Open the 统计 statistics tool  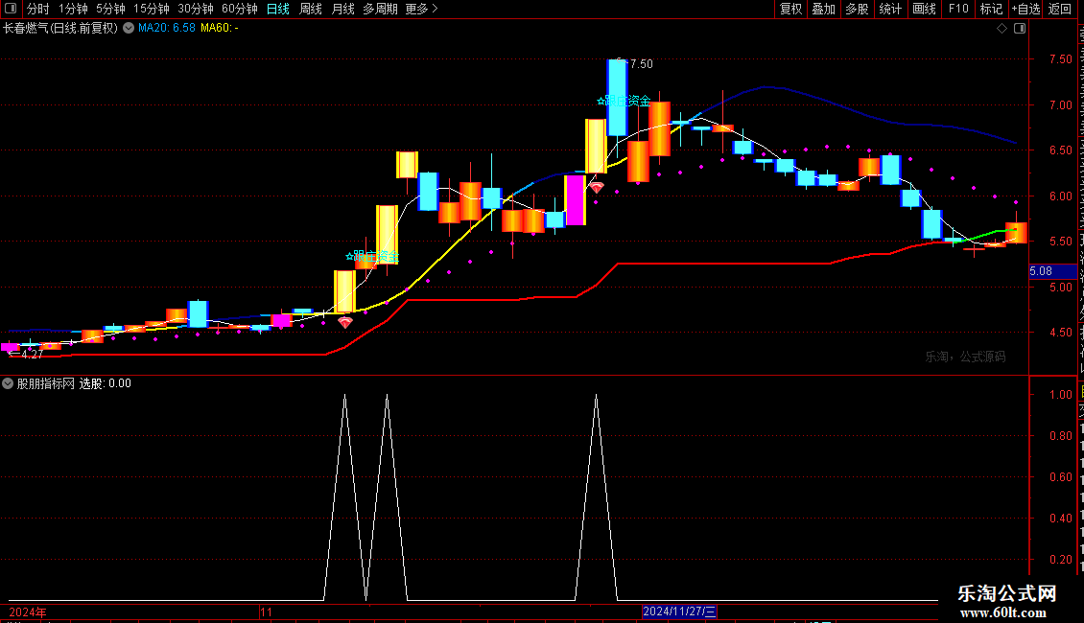pos(889,9)
